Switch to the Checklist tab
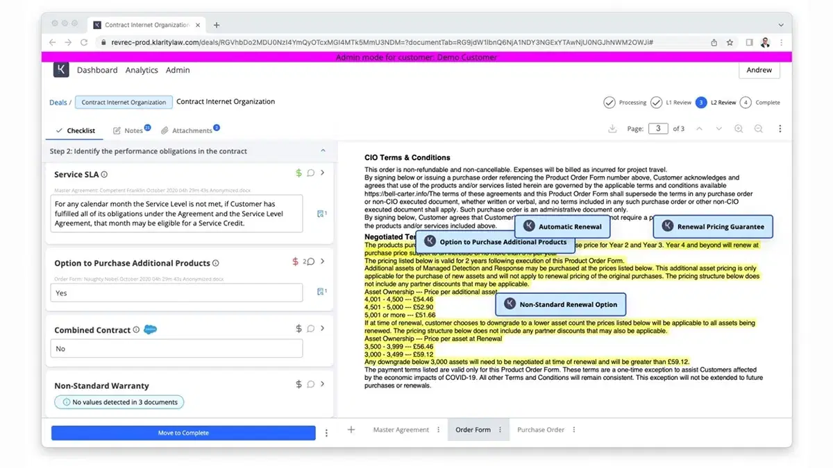 point(76,130)
